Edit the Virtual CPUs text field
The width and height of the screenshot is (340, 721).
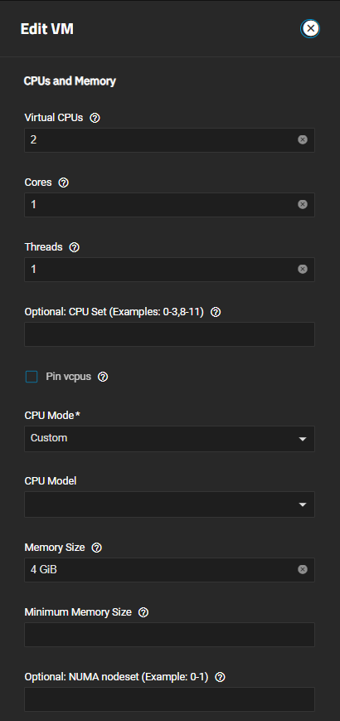[161, 139]
